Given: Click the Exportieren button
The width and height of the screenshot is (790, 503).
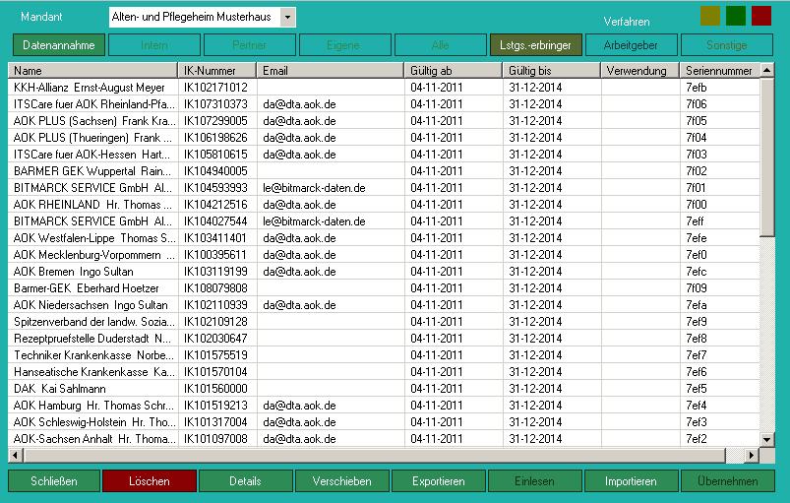Looking at the screenshot, I should [x=439, y=481].
